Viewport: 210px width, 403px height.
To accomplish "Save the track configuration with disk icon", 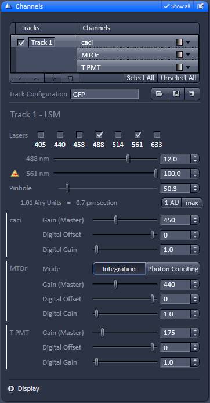I will coord(176,94).
